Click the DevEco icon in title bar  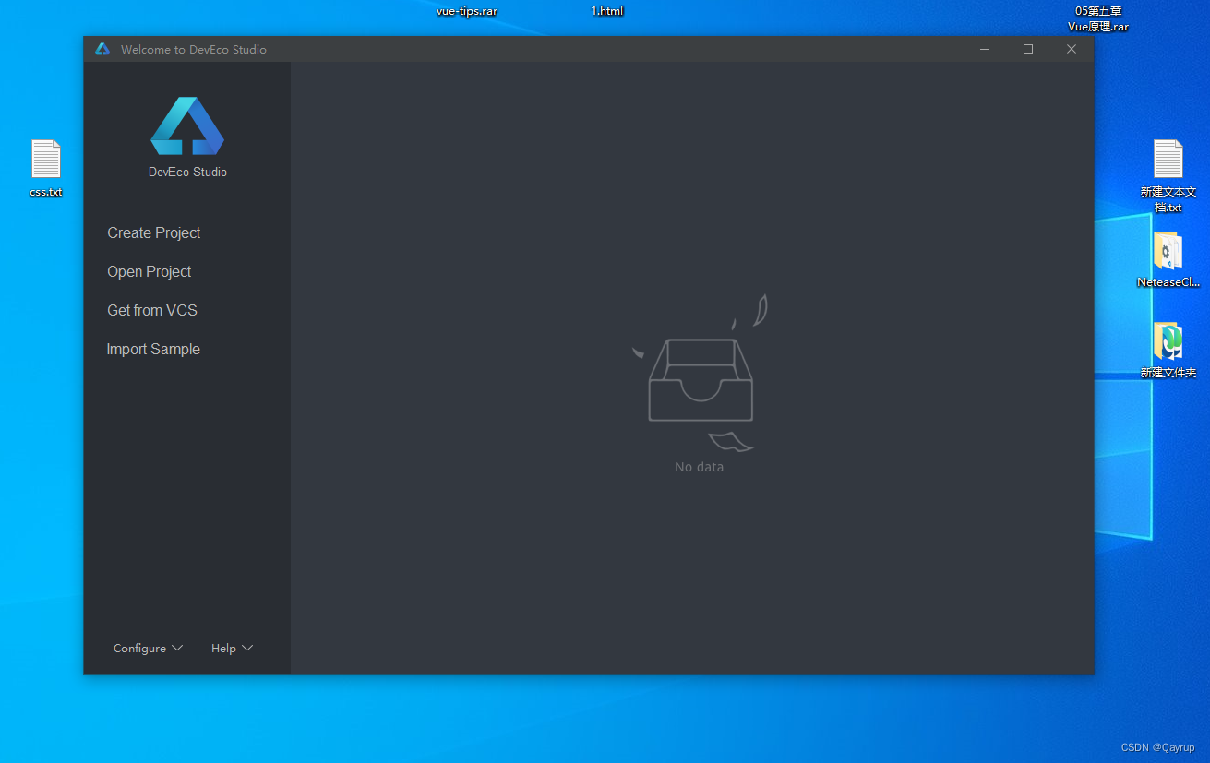(102, 49)
